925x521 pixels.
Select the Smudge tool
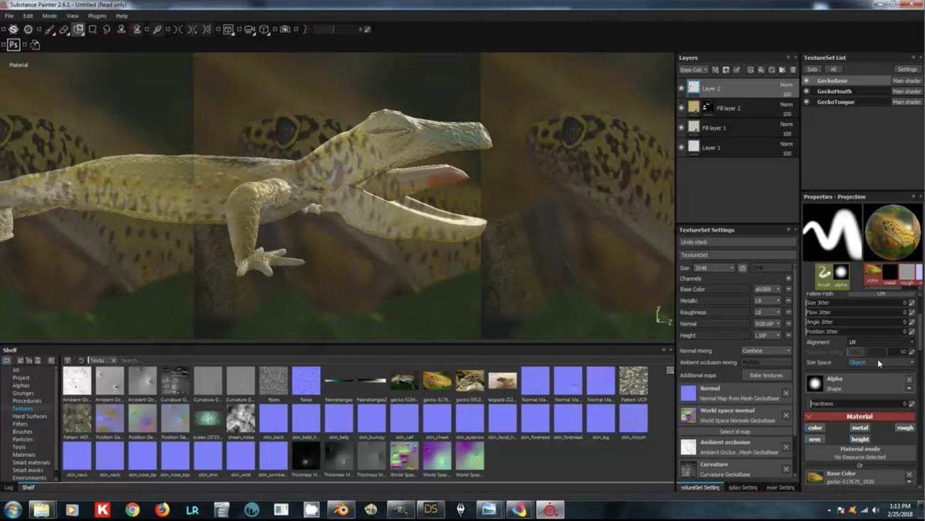pos(107,29)
